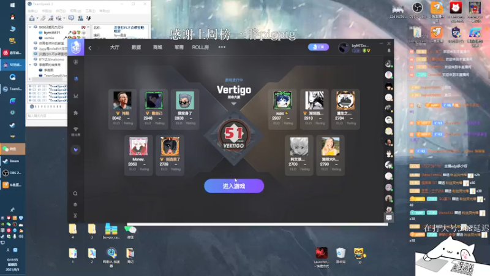Image resolution: width=490 pixels, height=276 pixels.
Task: Open the 网易UU加速器 desktop icon
Action: [111, 258]
